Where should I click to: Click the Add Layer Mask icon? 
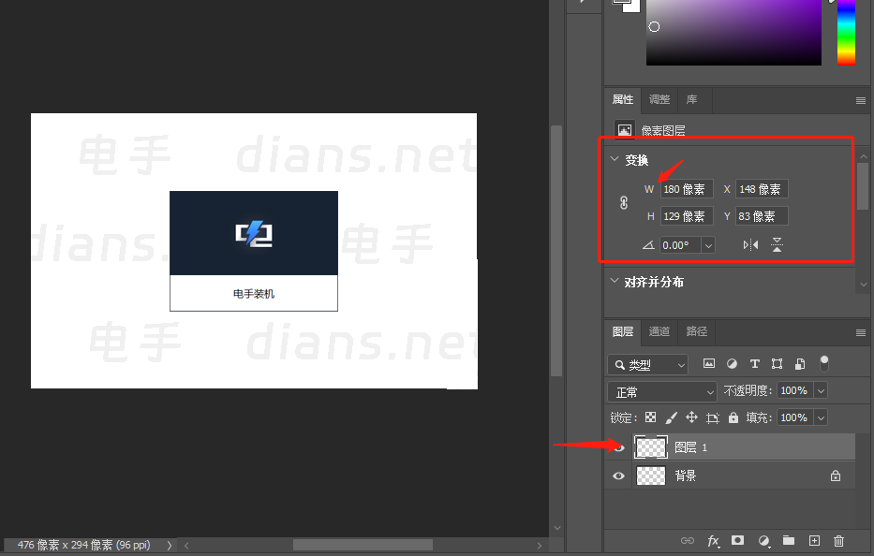click(738, 541)
